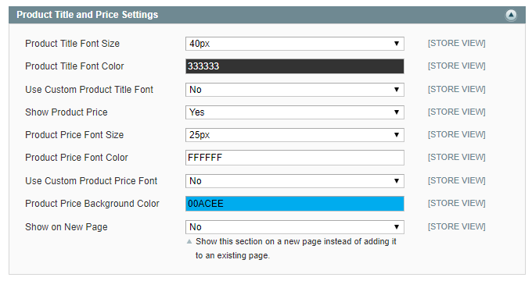Open the Show on New Page dropdown
Viewport: 532px width, 281px height.
click(x=294, y=227)
